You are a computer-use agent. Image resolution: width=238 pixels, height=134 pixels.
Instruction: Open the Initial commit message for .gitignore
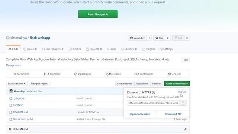click(84, 98)
